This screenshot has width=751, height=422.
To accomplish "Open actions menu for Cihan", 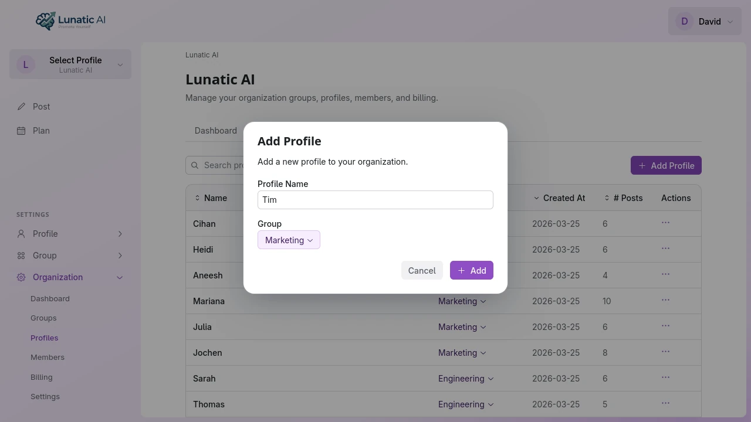I will point(665,223).
